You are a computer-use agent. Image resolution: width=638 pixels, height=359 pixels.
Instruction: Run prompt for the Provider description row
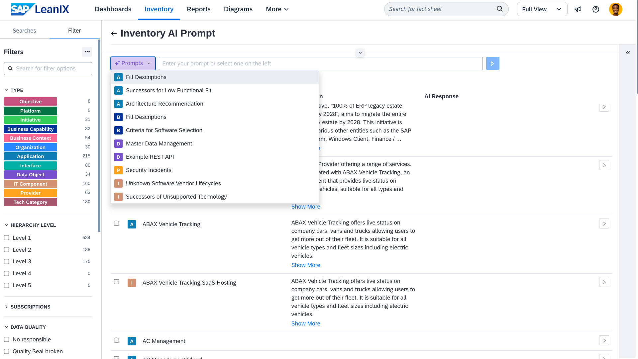point(604,165)
